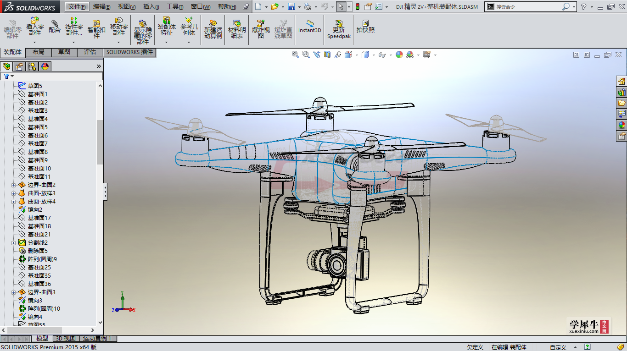Click the Save disk icon
The image size is (627, 351).
tap(291, 6)
